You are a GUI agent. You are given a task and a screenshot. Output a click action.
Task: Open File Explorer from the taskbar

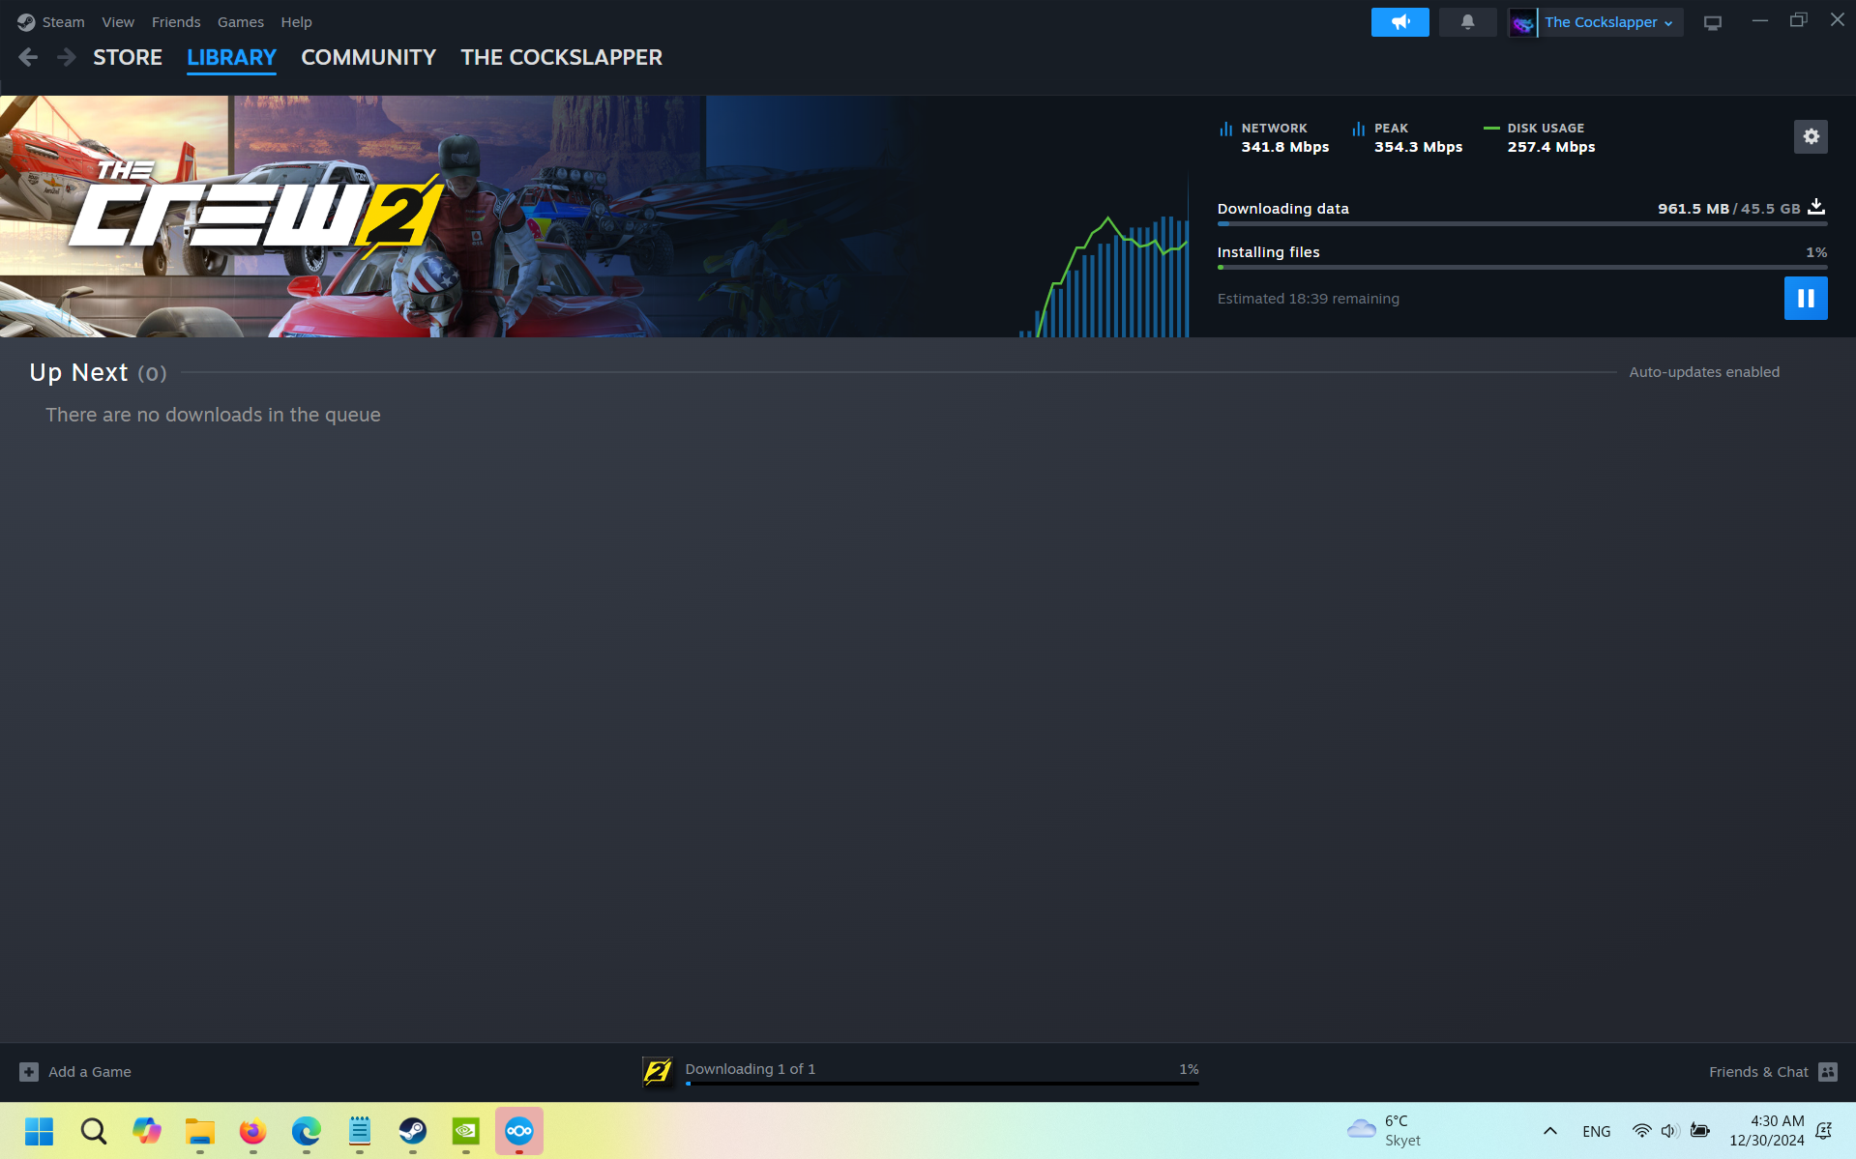[200, 1131]
